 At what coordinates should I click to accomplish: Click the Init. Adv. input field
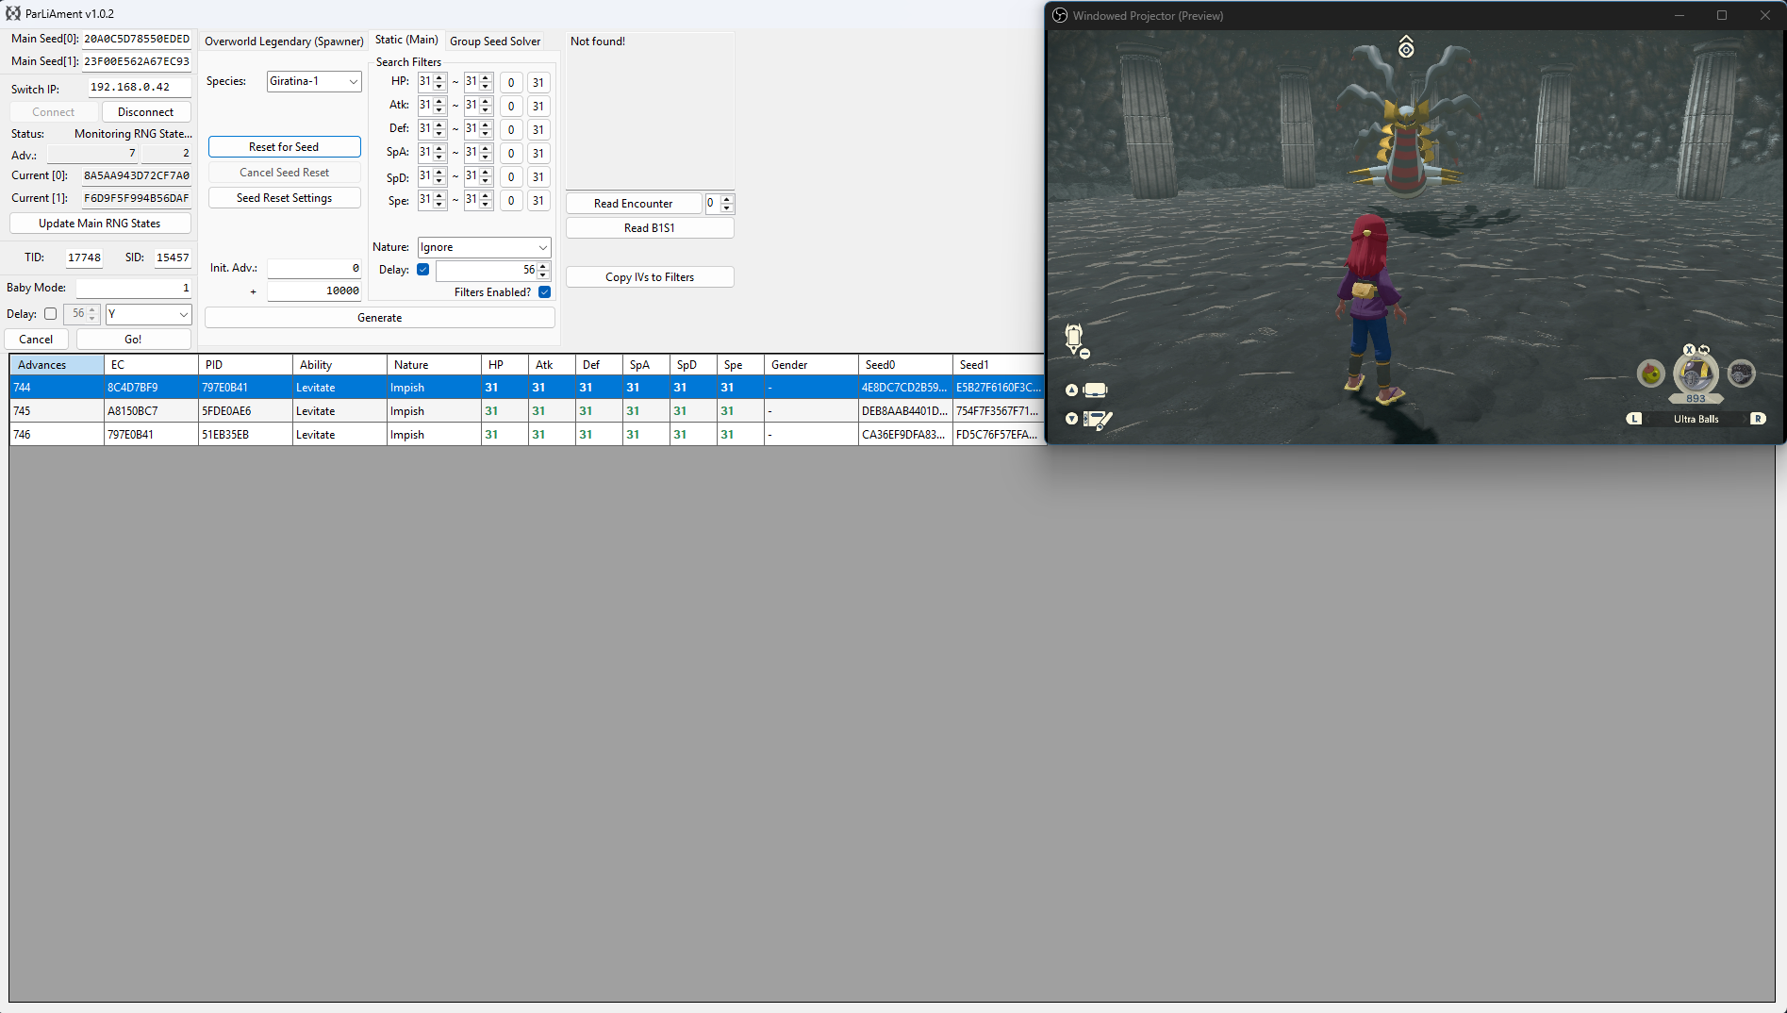[x=314, y=268]
